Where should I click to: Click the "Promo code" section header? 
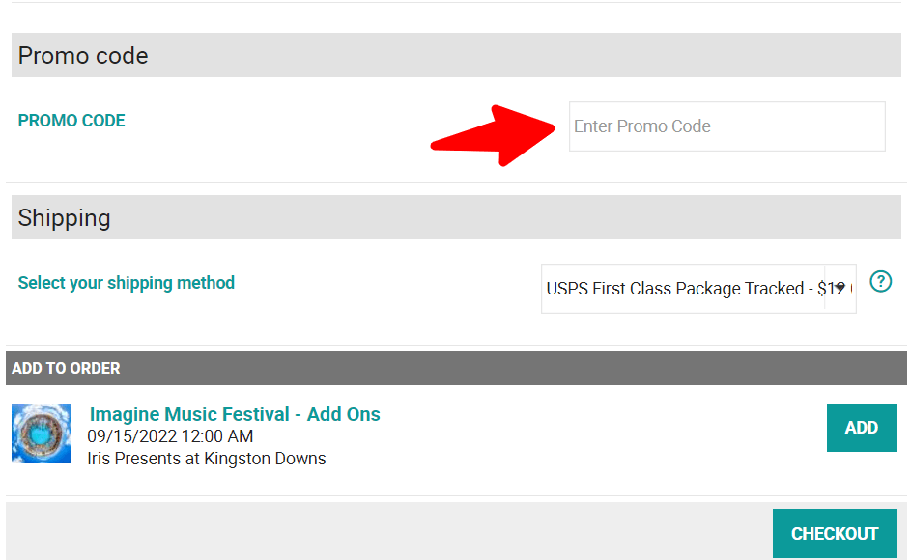(x=83, y=56)
